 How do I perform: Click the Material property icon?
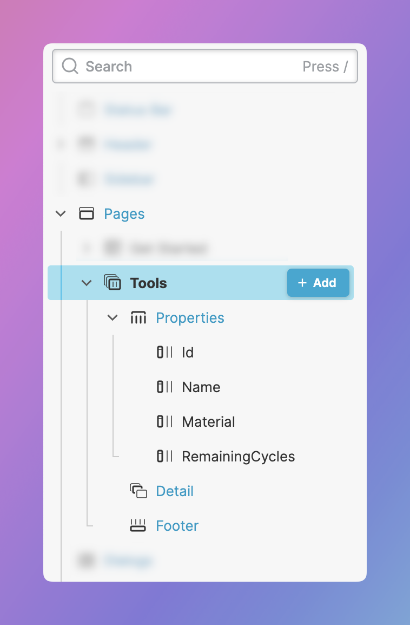coord(165,422)
